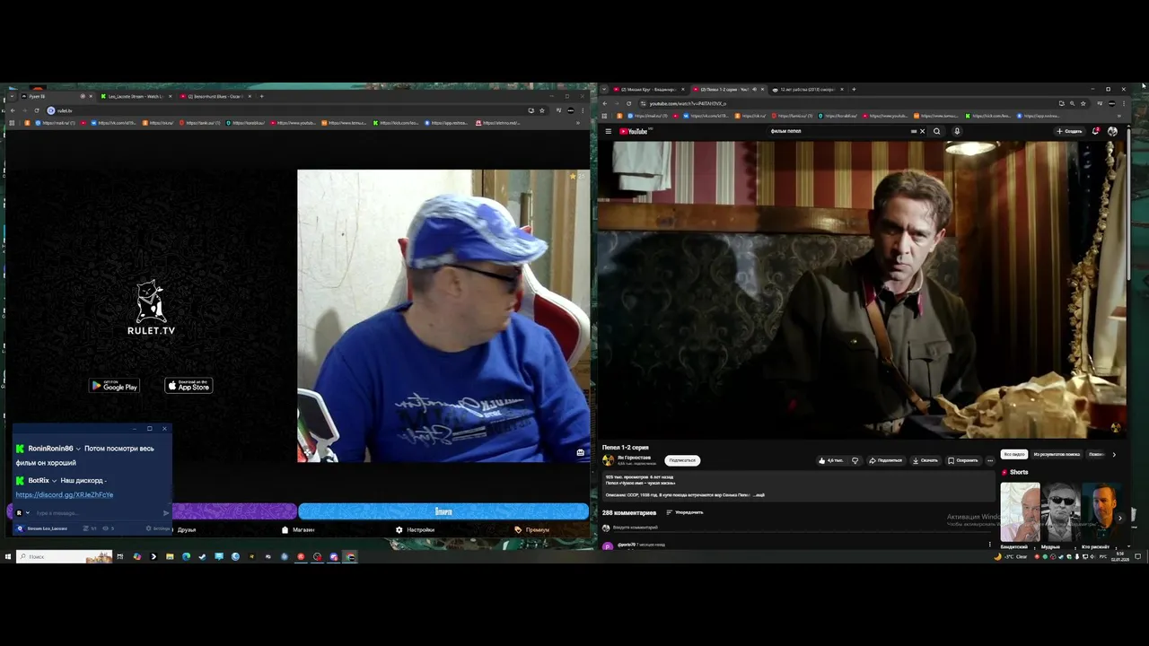
Task: Select the Все видео filter chip
Action: coord(1014,454)
